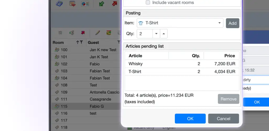
Task: Click the red calendar icon in the top toolbar
Action: [x=72, y=4]
